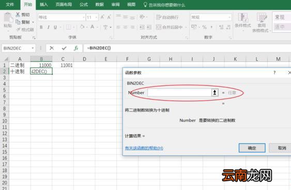
Task: Copy selection with the copy icon
Action: (18, 22)
